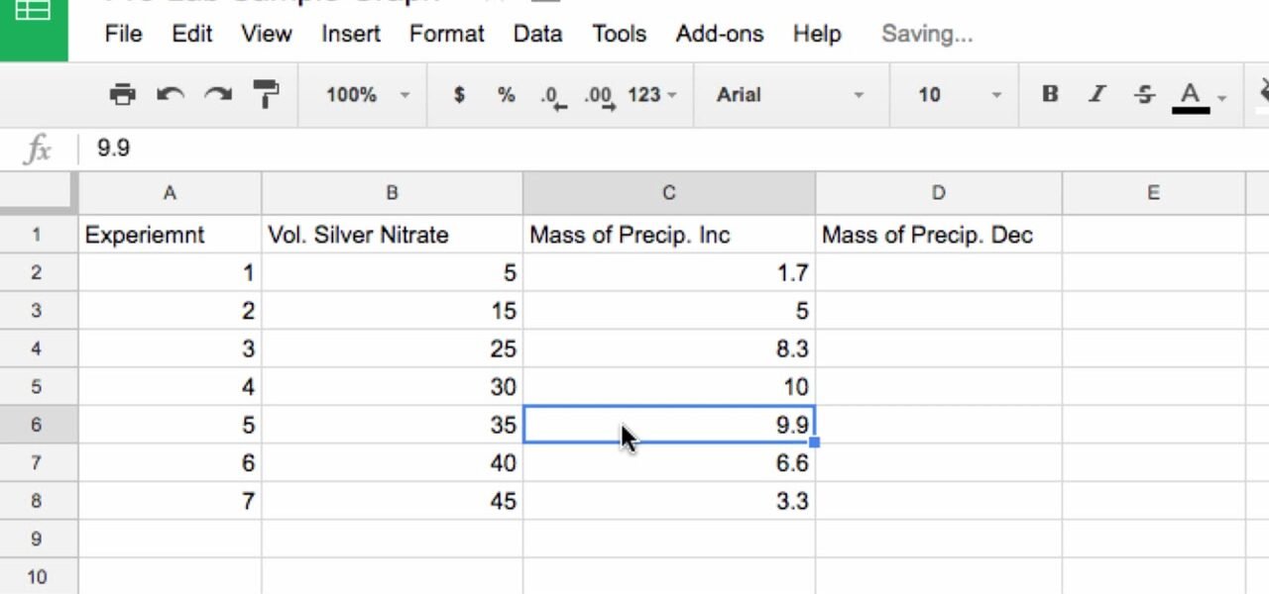Apply percent format with the % icon

click(506, 95)
